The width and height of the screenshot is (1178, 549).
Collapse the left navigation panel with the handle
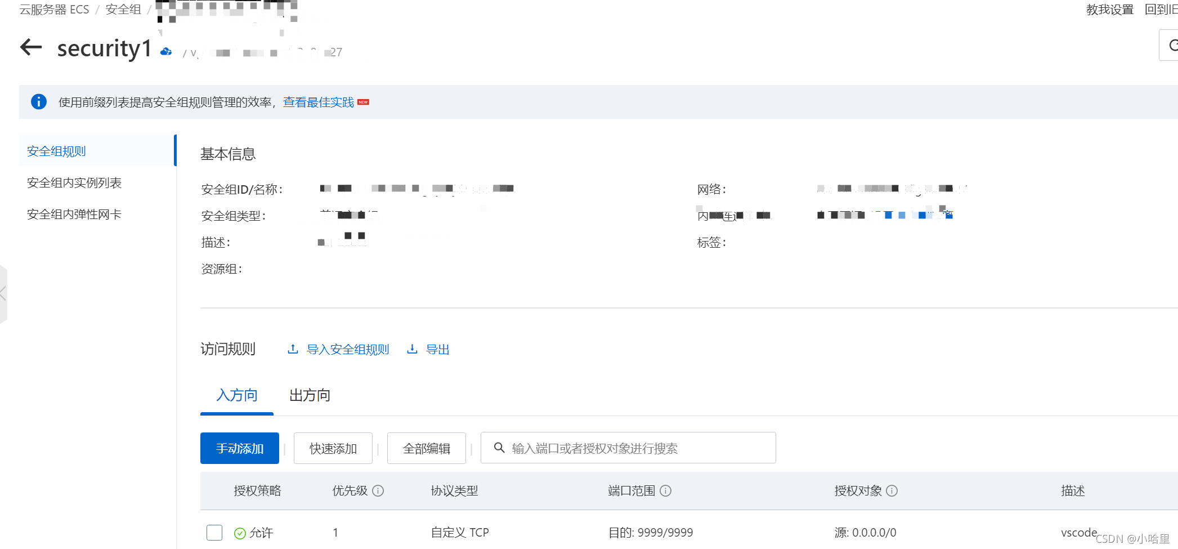click(3, 293)
